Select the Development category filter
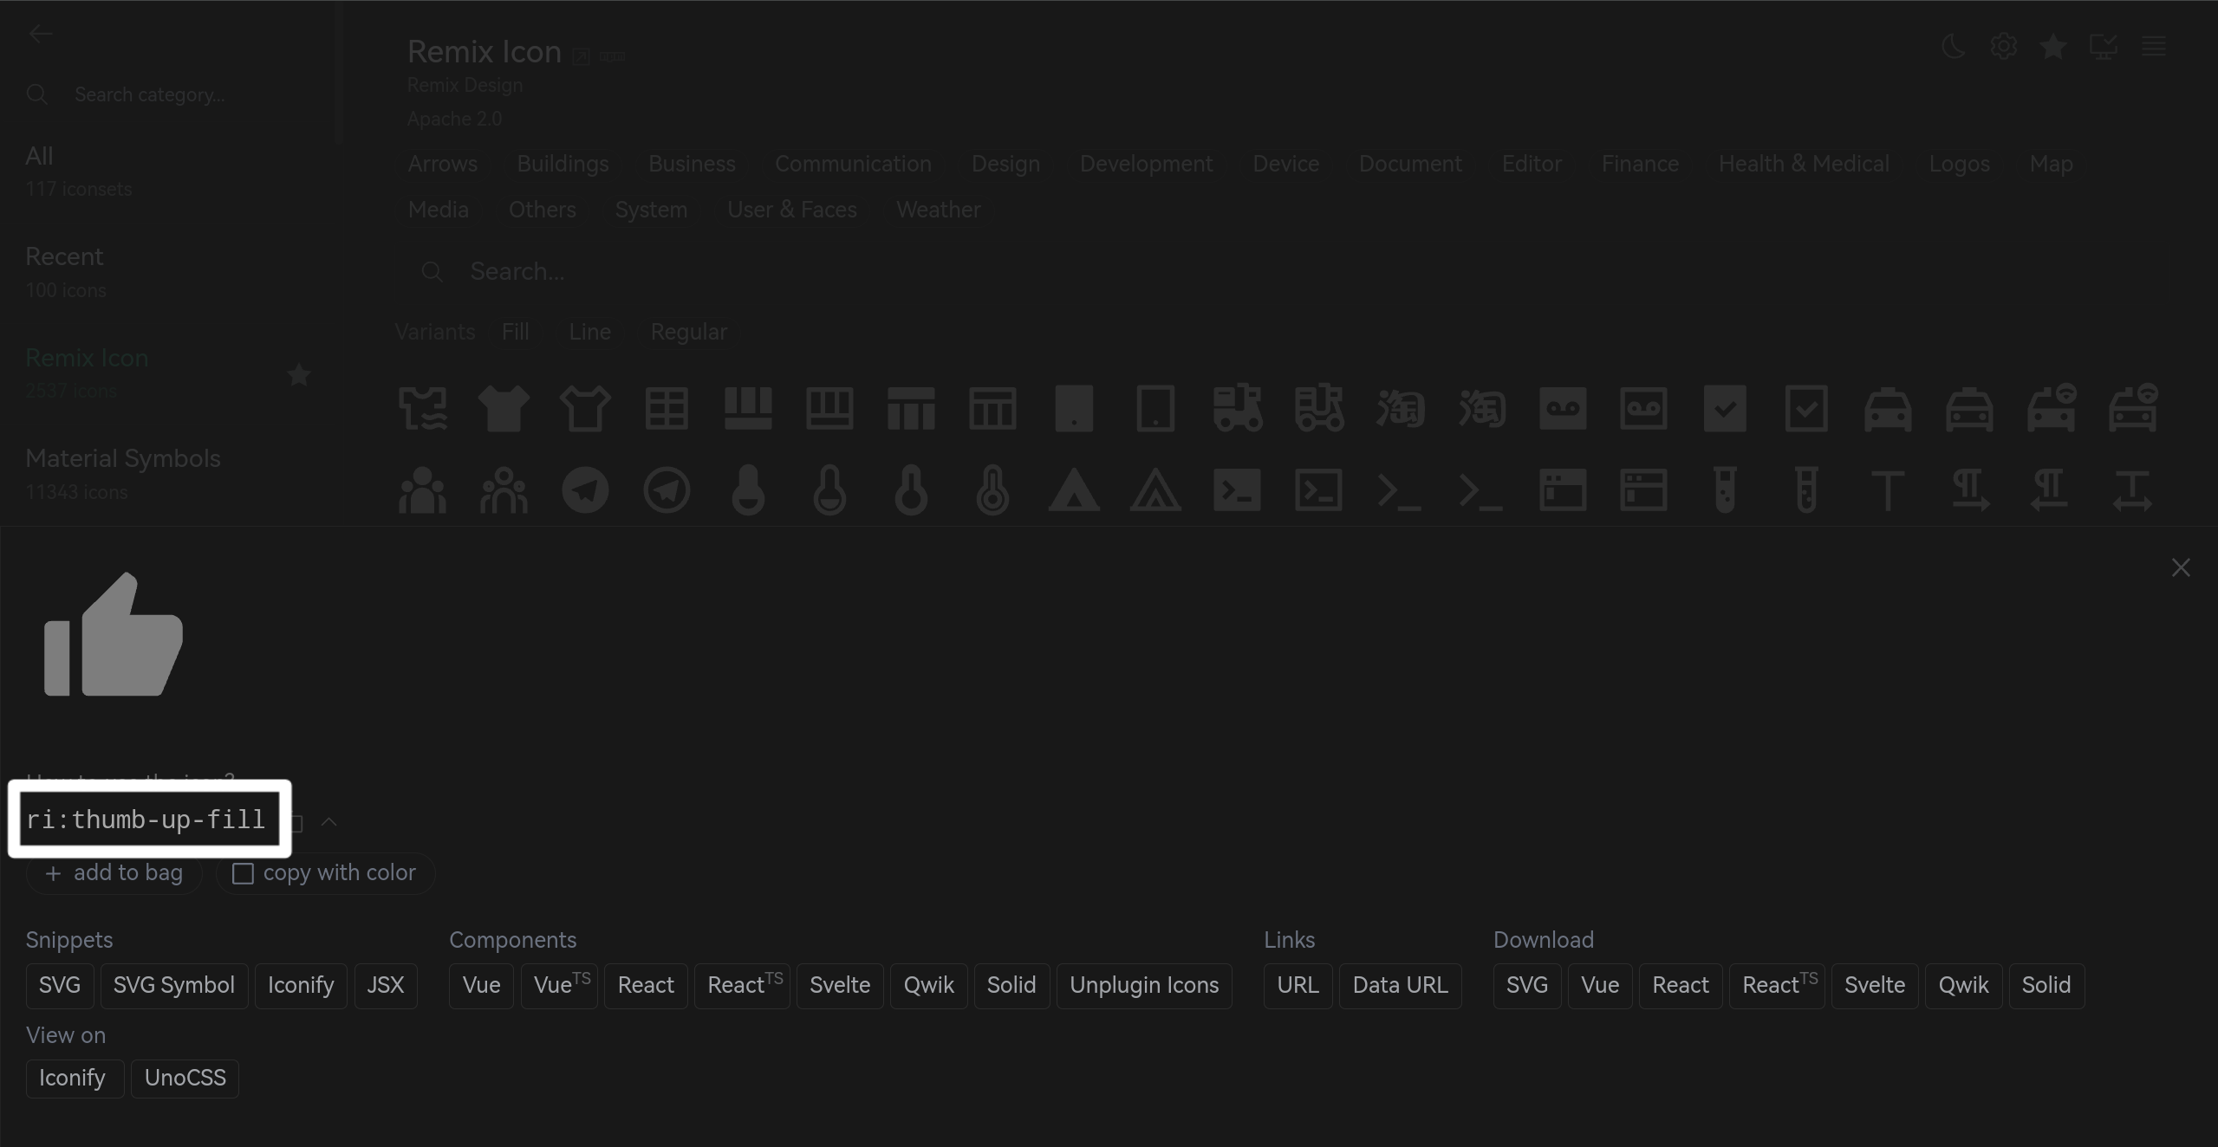The width and height of the screenshot is (2218, 1147). click(1146, 162)
